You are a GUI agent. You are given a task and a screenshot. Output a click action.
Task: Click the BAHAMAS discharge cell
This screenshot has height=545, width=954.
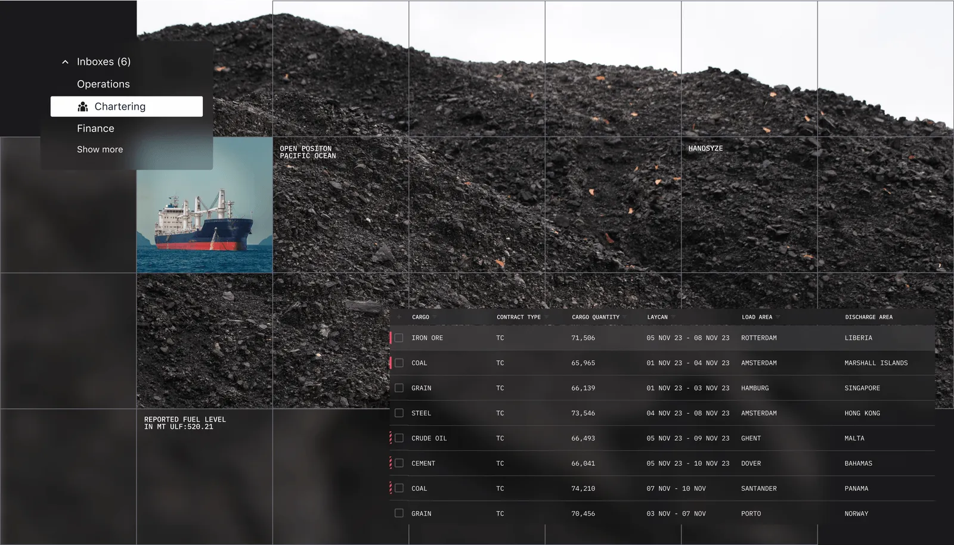859,463
